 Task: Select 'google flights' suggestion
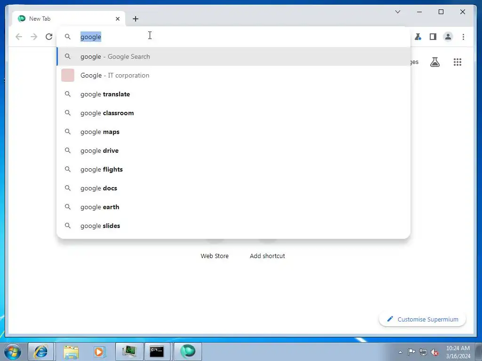pos(233,169)
